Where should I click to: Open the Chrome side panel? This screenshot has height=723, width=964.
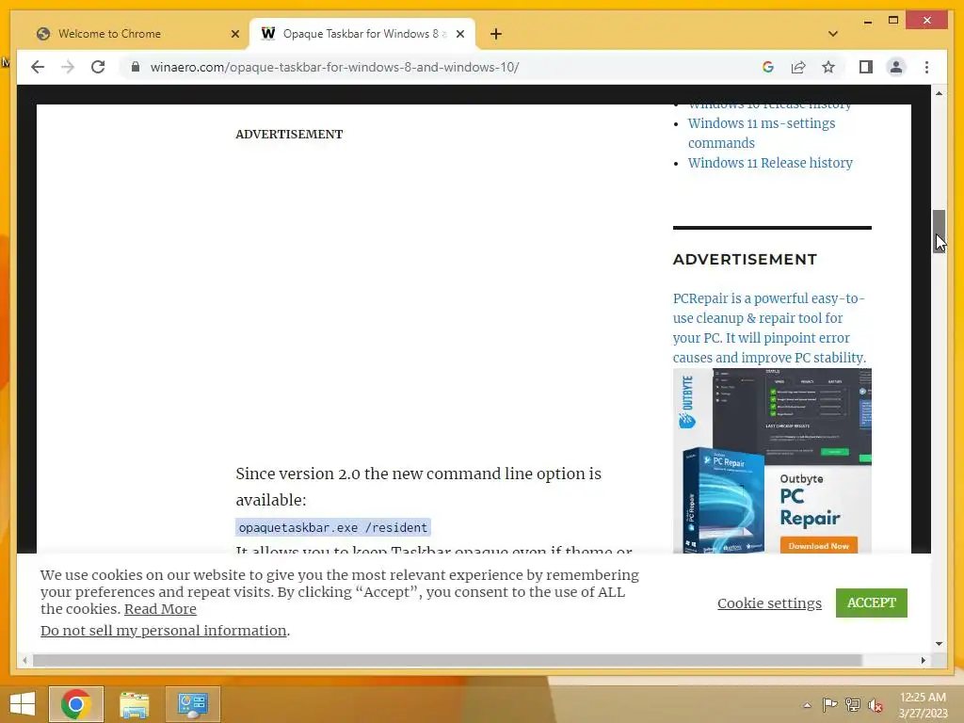point(866,67)
